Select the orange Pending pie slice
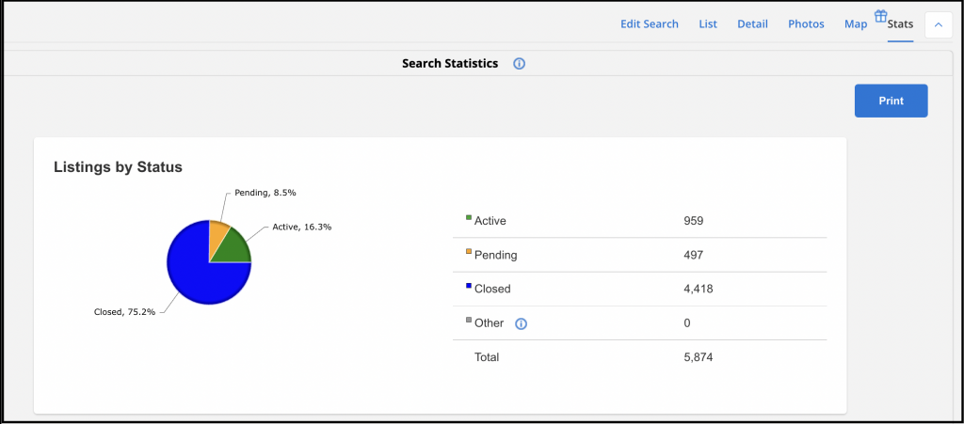Screen dimensions: 964x424 point(218,233)
